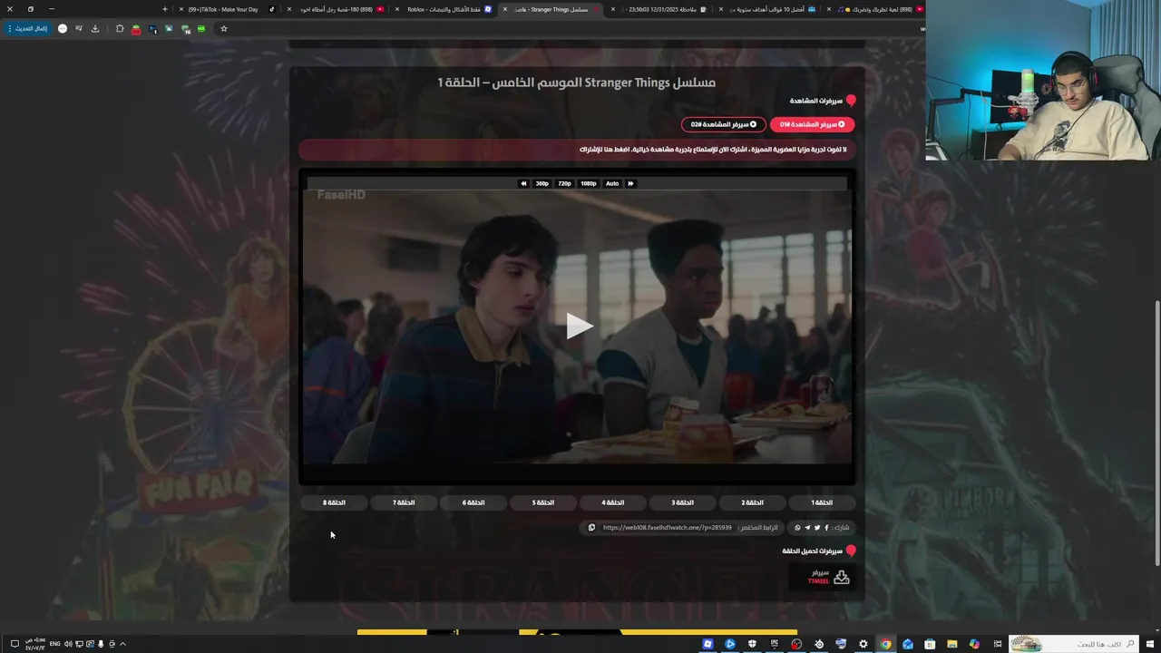1161x653 pixels.
Task: Open a new browser tab
Action: tap(164, 9)
